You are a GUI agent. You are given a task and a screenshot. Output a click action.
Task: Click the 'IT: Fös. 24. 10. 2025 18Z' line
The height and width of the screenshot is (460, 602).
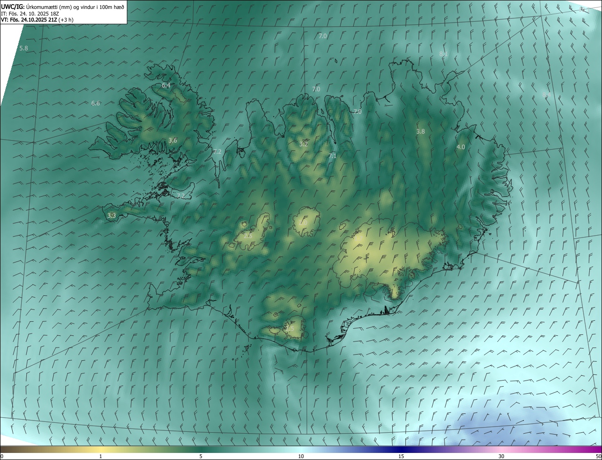[x=30, y=14]
